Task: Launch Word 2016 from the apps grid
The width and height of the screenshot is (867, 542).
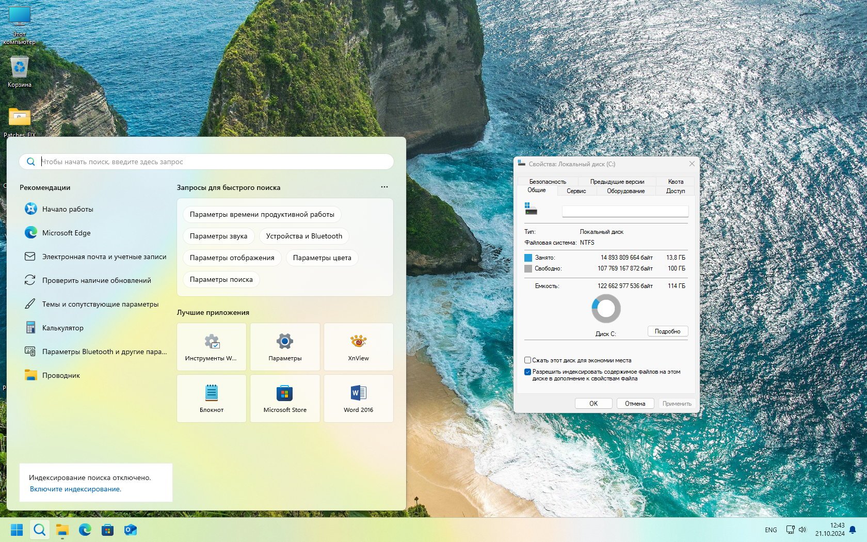Action: point(358,398)
